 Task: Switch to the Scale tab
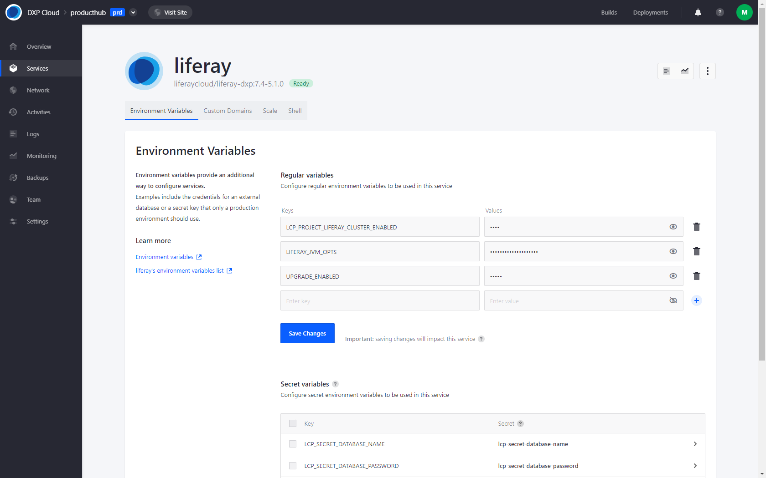(x=270, y=111)
